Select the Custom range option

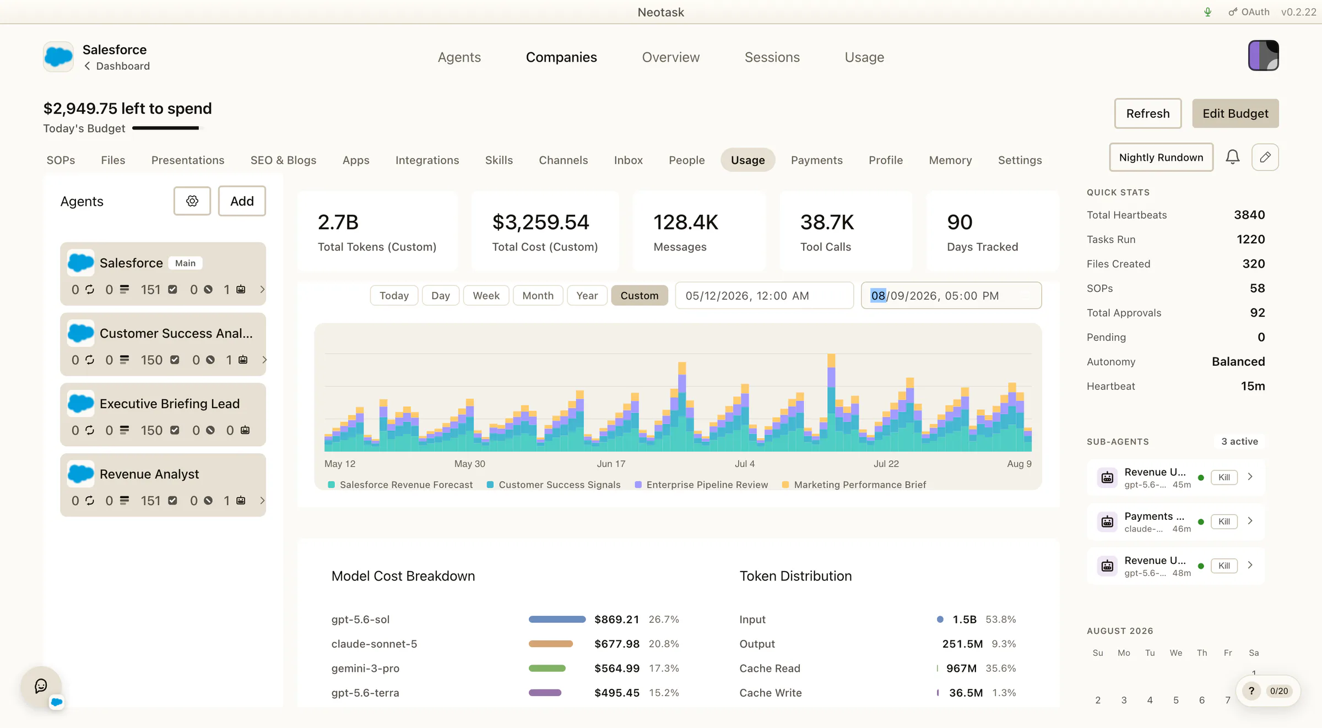639,296
